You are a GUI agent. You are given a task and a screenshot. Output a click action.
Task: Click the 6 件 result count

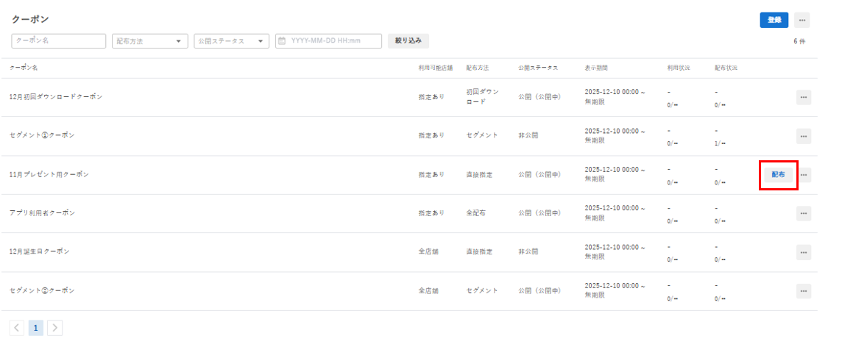pyautogui.click(x=799, y=41)
